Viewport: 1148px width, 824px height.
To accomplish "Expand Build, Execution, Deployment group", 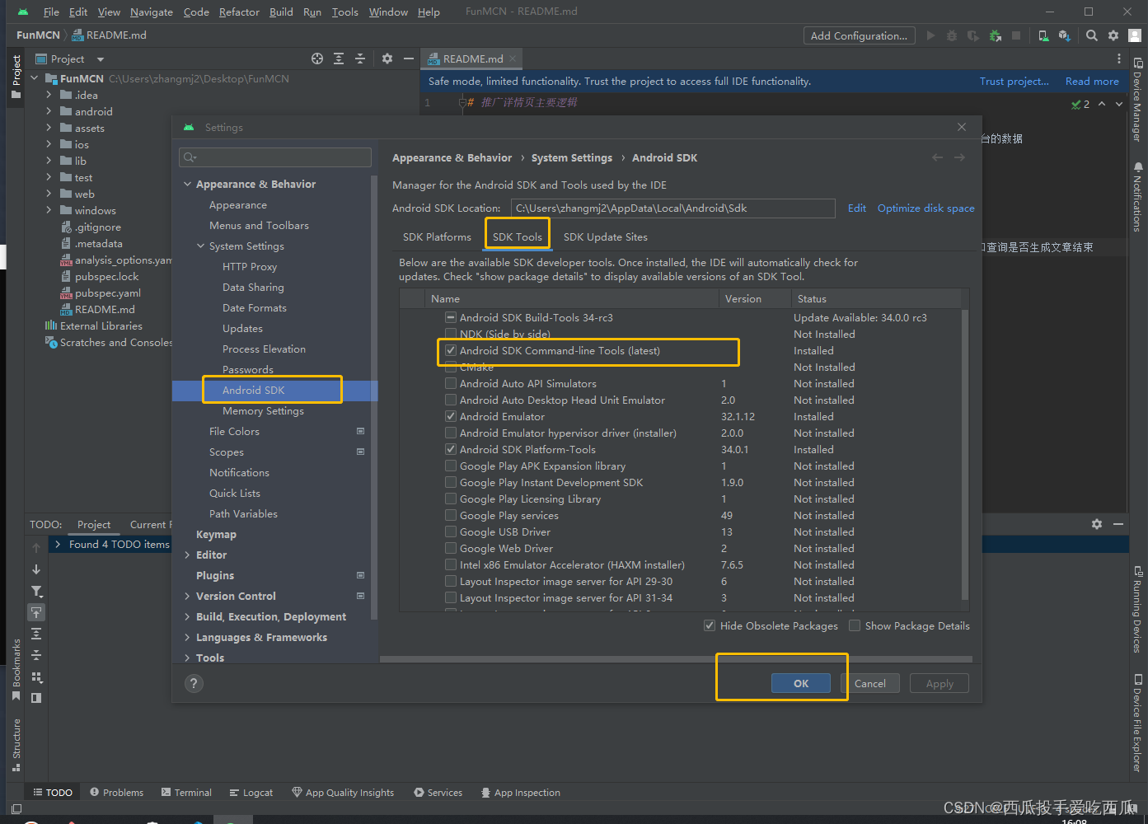I will [187, 616].
